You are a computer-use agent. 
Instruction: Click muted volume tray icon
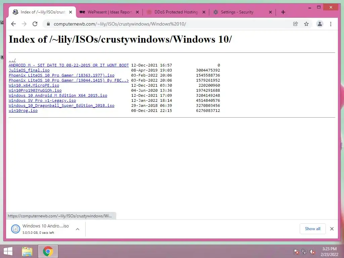[312, 251]
